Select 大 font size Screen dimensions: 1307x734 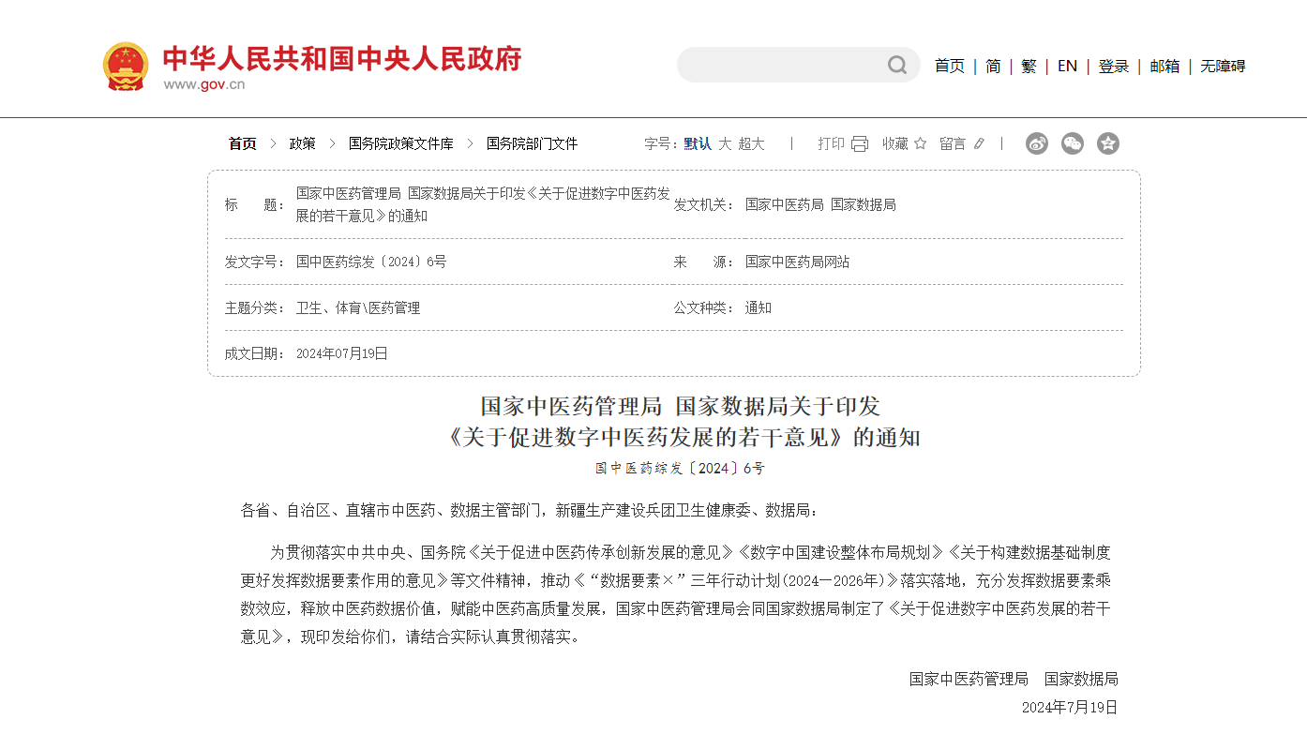click(725, 143)
